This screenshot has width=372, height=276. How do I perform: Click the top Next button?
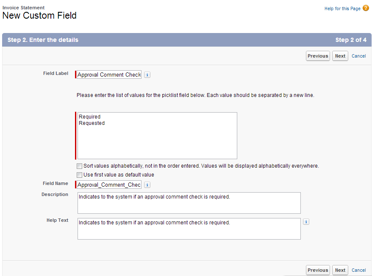click(x=340, y=55)
